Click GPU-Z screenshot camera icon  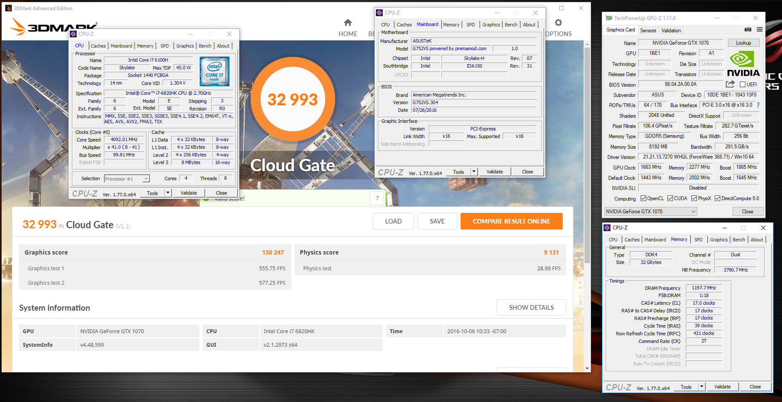click(x=748, y=30)
